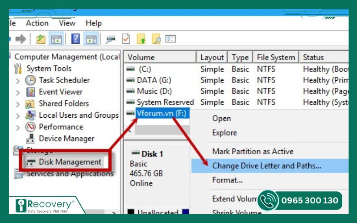The width and height of the screenshot is (357, 223).
Task: Toggle the show/hide action pane icon
Action: tap(91, 39)
